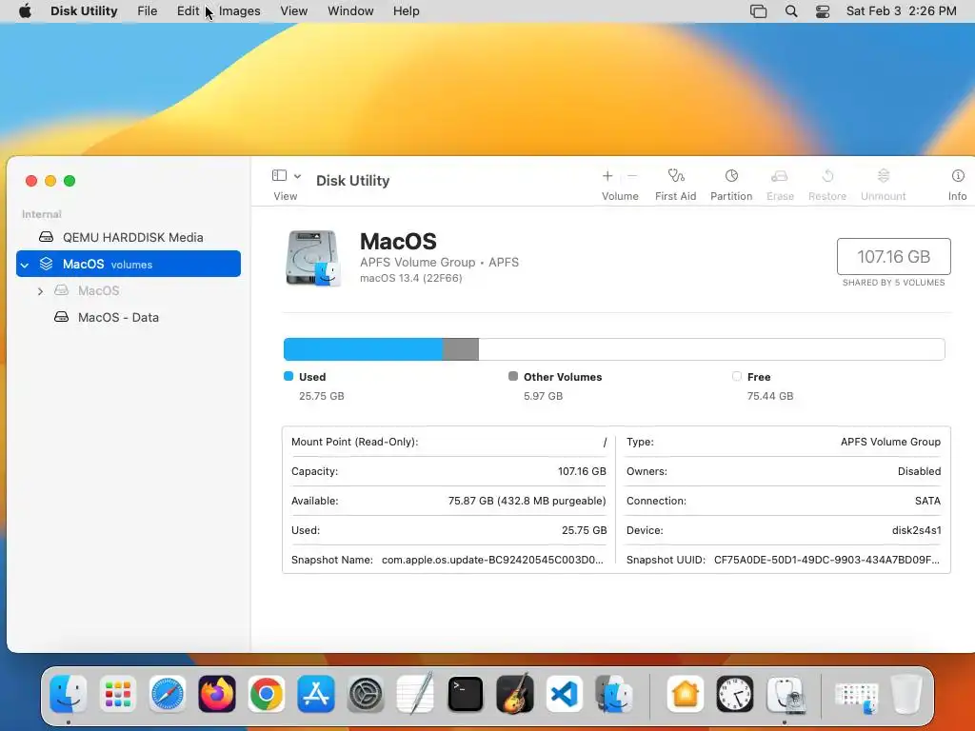Click the MacOS disk drive image
Image resolution: width=975 pixels, height=731 pixels.
(x=312, y=258)
